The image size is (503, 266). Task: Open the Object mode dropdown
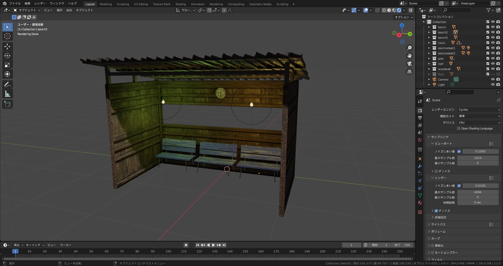(27, 10)
